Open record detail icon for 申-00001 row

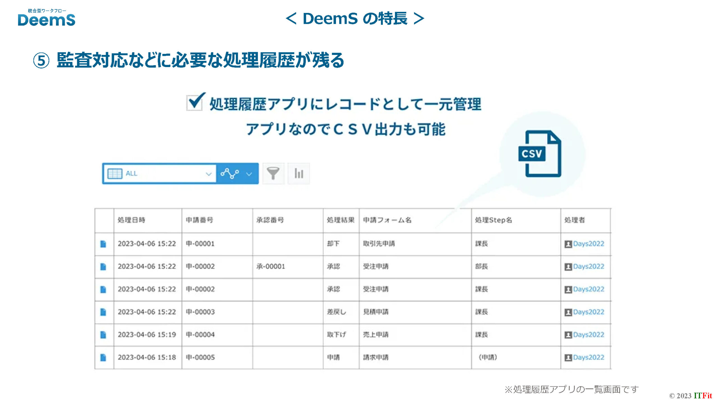click(x=103, y=244)
